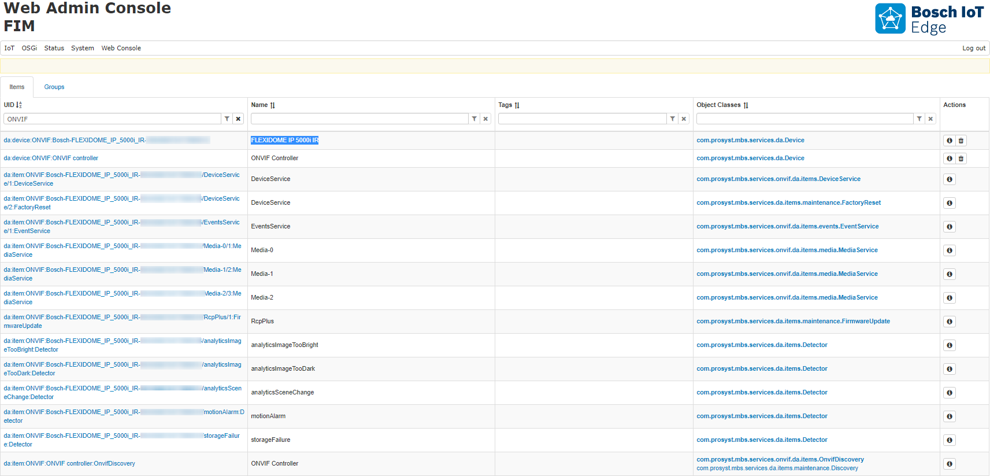Show info for the storageFailure row
990x476 pixels.
(x=949, y=440)
